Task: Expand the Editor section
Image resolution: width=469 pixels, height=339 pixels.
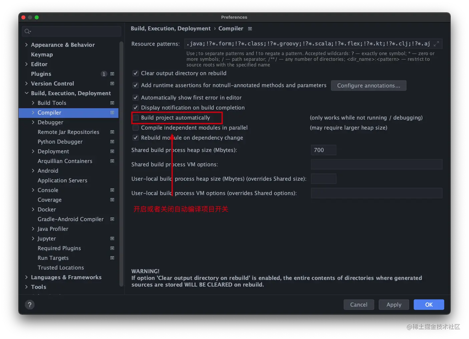Action: click(x=26, y=64)
